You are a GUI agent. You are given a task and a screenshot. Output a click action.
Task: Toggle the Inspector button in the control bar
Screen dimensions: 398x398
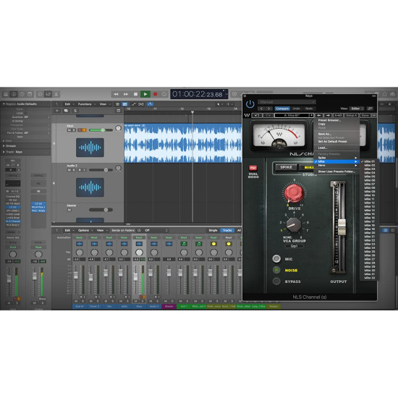14,94
